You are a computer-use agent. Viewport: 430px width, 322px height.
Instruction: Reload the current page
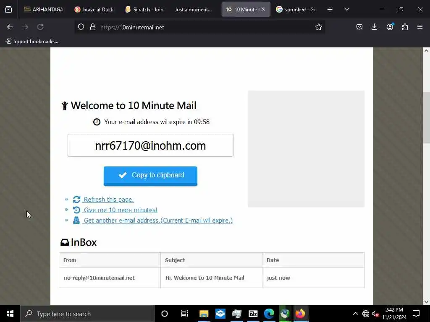point(40,27)
